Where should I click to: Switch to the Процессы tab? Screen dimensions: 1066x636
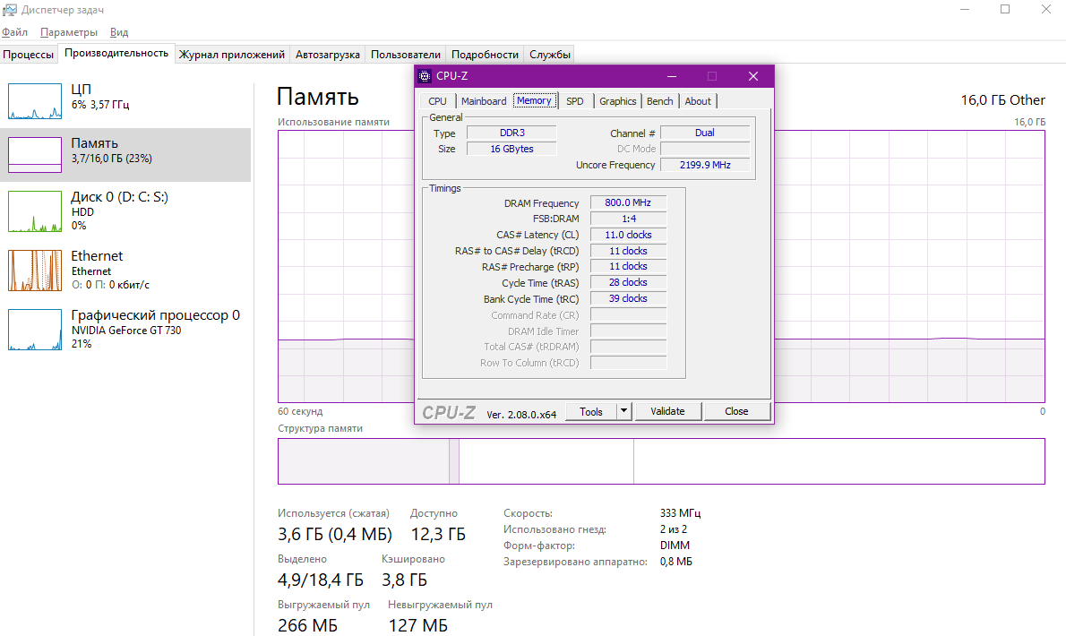coord(29,55)
